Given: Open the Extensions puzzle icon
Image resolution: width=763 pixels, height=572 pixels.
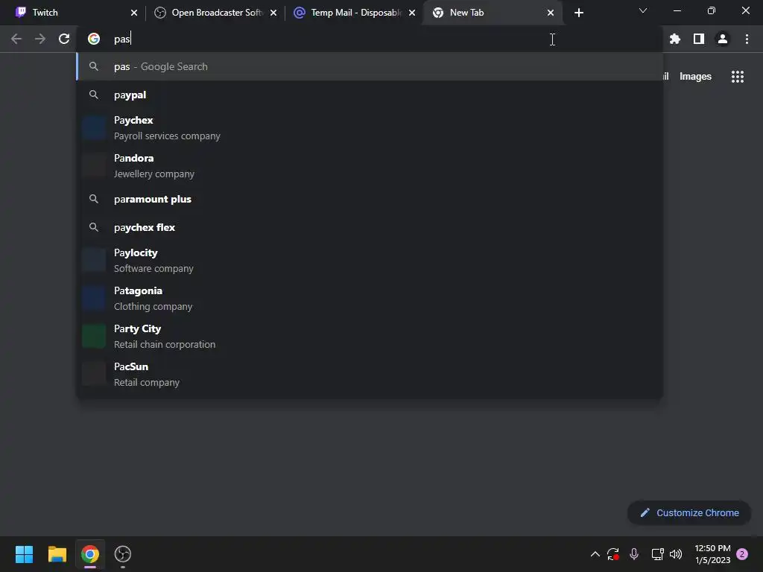Looking at the screenshot, I should tap(675, 39).
